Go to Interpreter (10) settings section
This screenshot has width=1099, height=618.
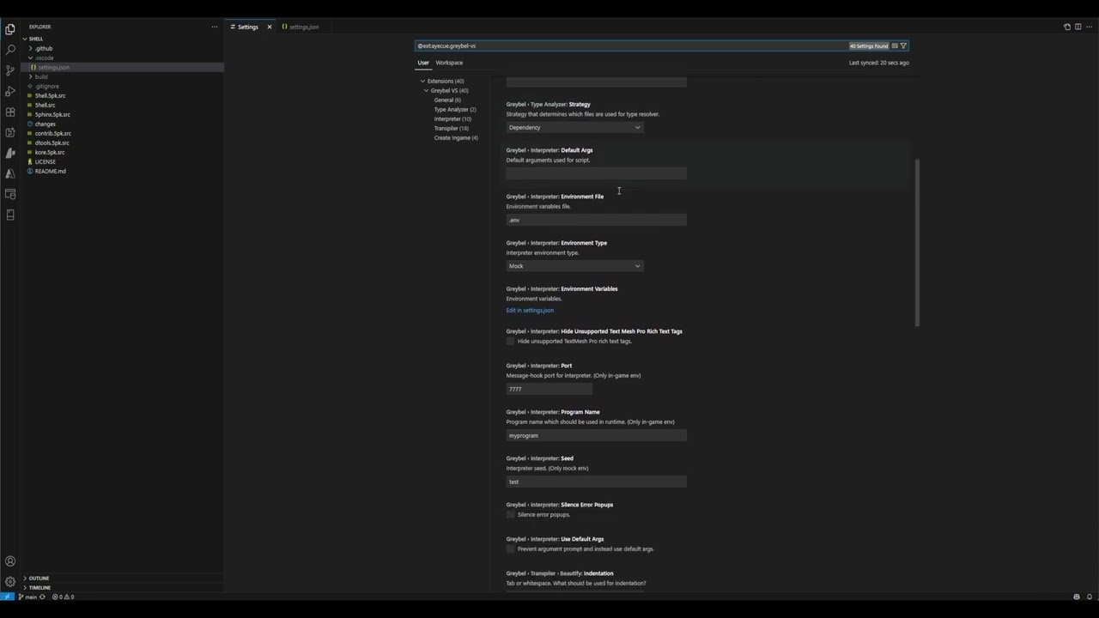(x=452, y=118)
